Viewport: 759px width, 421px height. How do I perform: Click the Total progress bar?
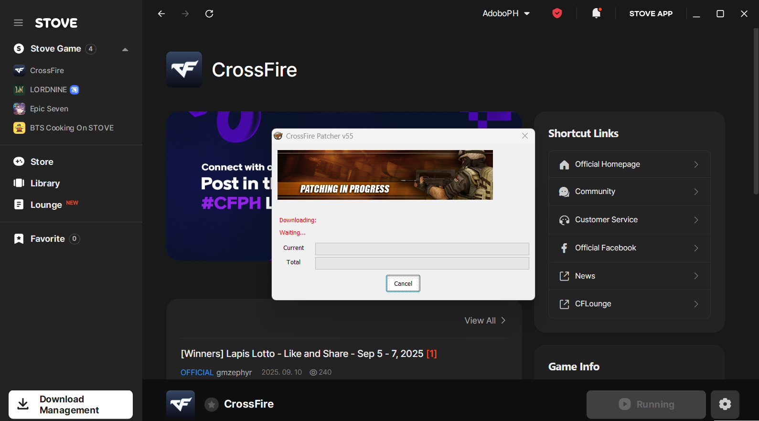[x=422, y=263]
